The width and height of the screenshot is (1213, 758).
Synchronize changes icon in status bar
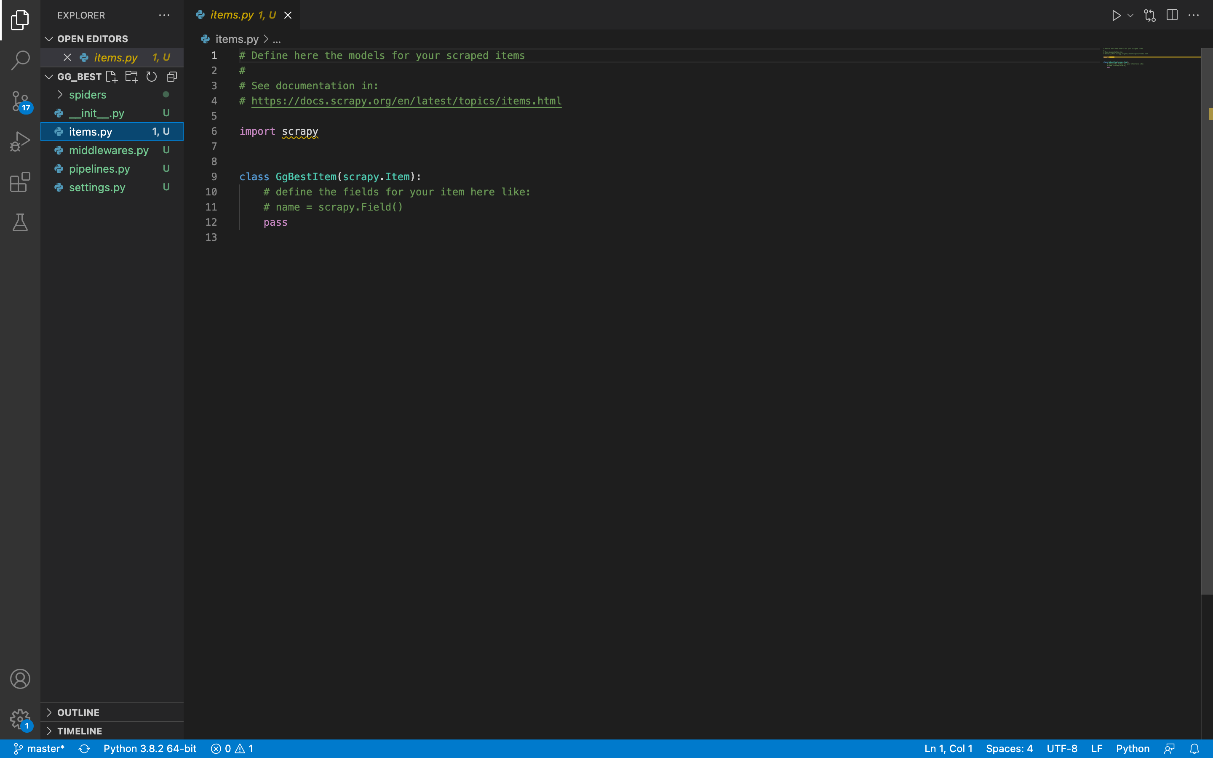[84, 748]
